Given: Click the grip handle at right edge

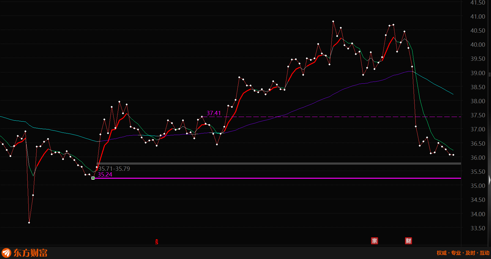Looking at the screenshot, I should click(489, 75).
